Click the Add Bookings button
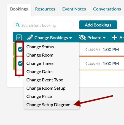124x125 pixels. 98,25
